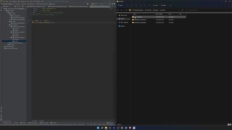Toggle Project tool window side tab
The height and width of the screenshot is (130, 232).
pos(1,8)
